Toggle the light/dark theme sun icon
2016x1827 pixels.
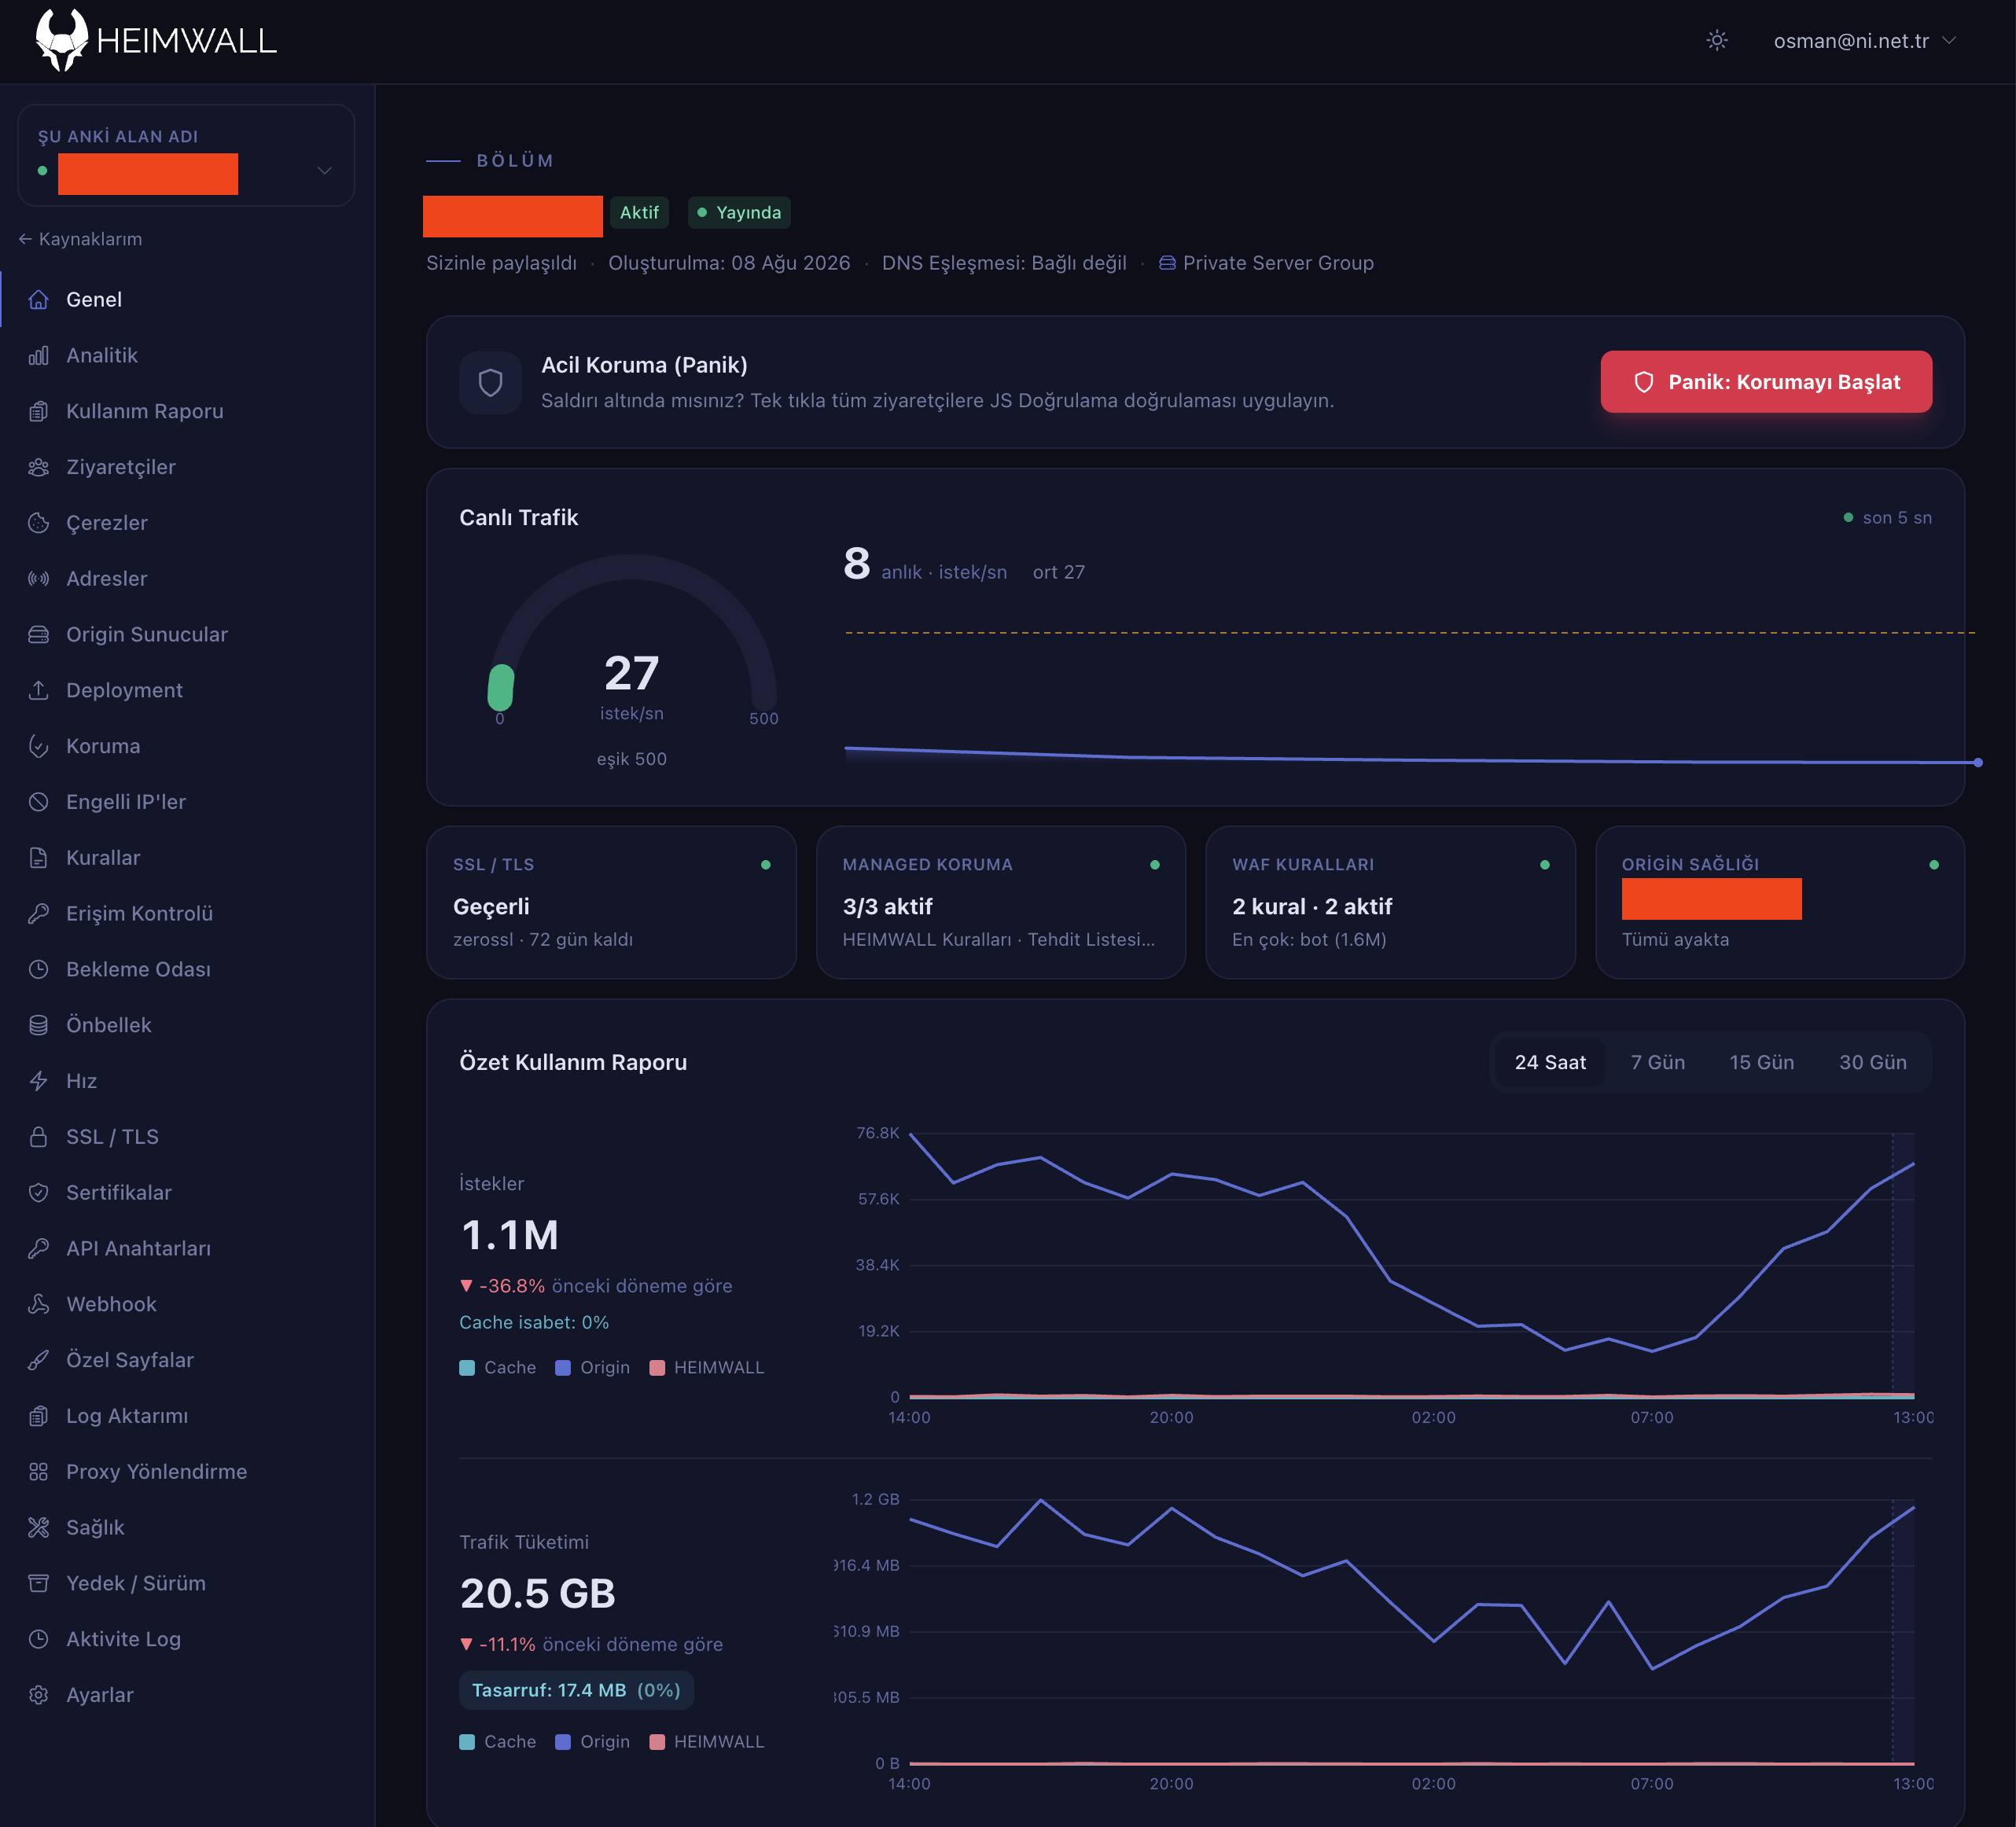click(x=1716, y=41)
